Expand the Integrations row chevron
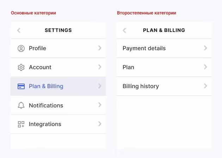 tap(100, 124)
